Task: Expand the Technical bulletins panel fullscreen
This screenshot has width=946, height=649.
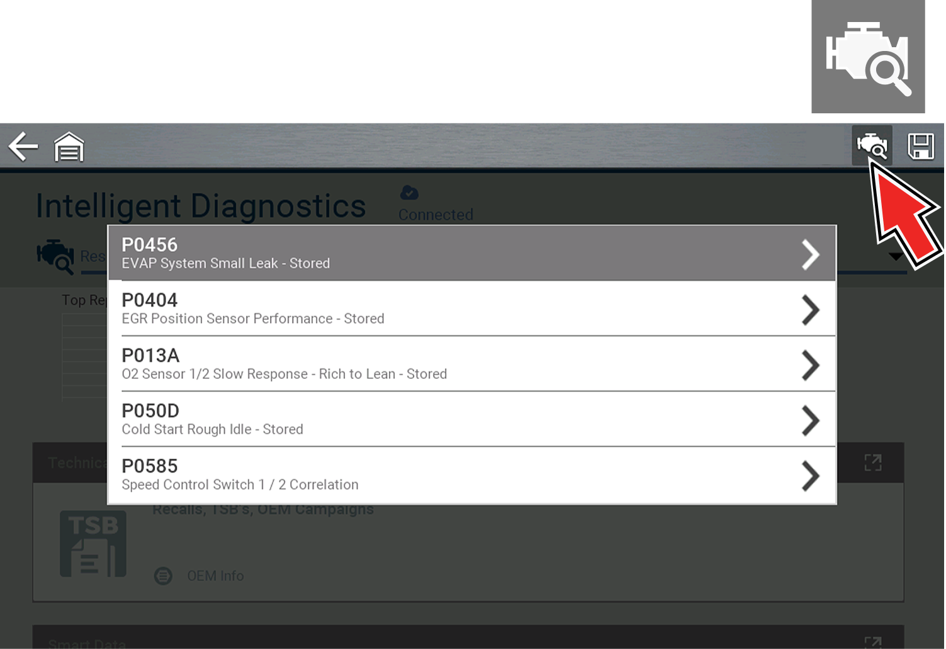Action: (873, 463)
